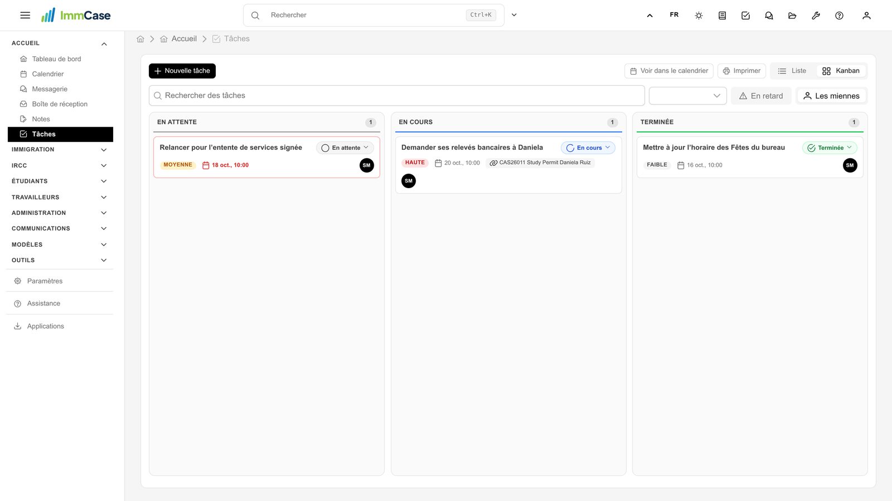Click Nouvelle tâche button
This screenshot has width=892, height=501.
pos(182,71)
